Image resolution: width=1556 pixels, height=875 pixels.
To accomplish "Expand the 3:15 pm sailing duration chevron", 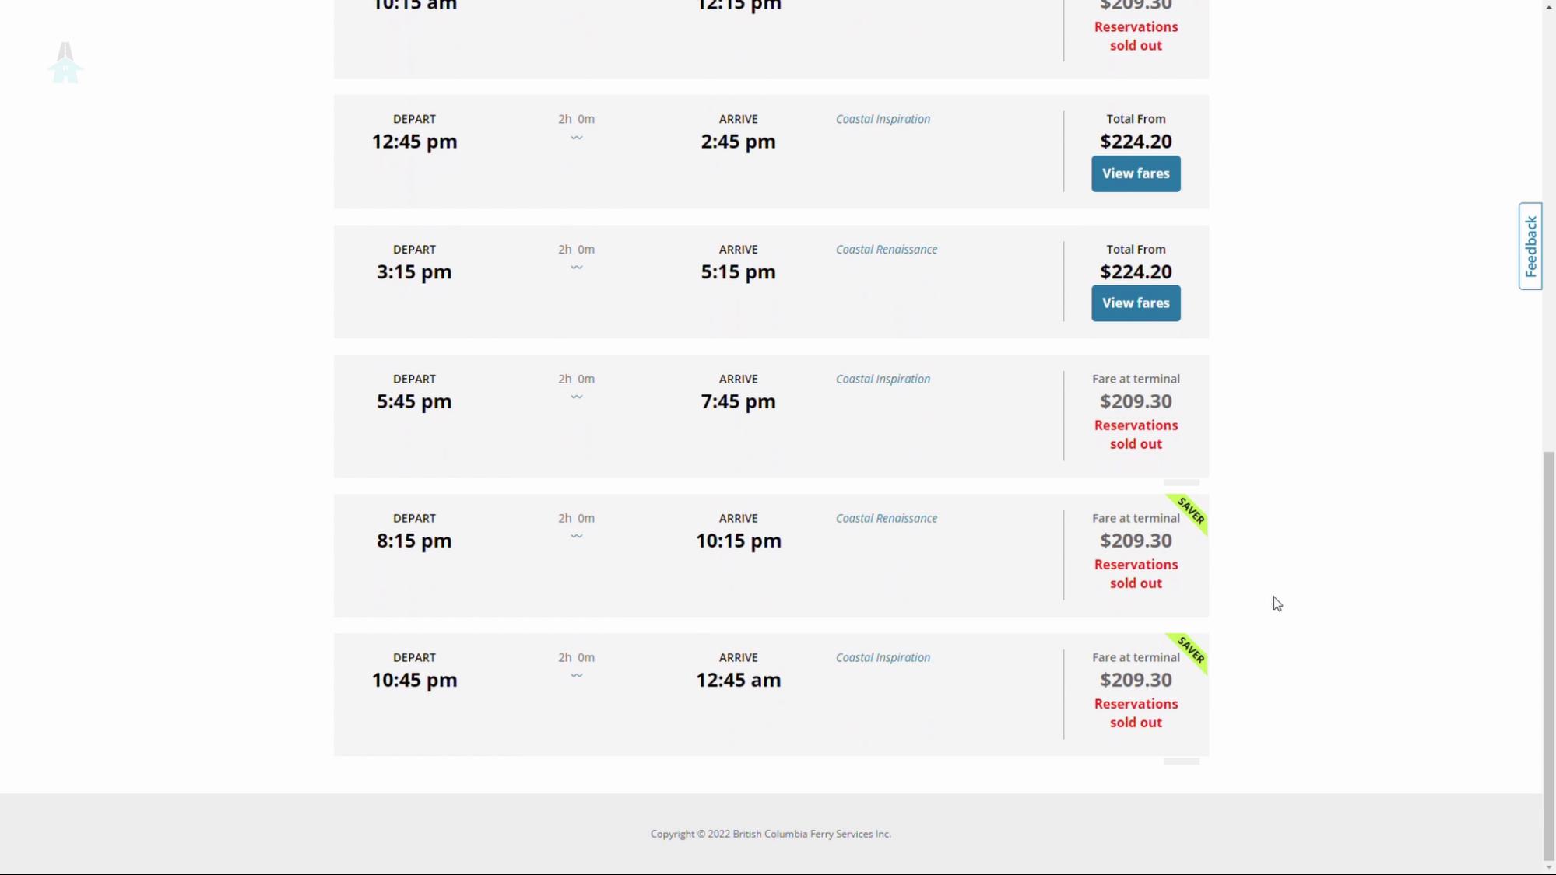I will (x=576, y=268).
